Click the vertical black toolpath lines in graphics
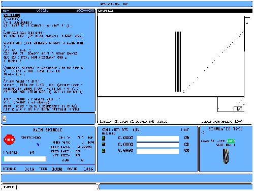This screenshot has width=254, height=191. (178, 62)
